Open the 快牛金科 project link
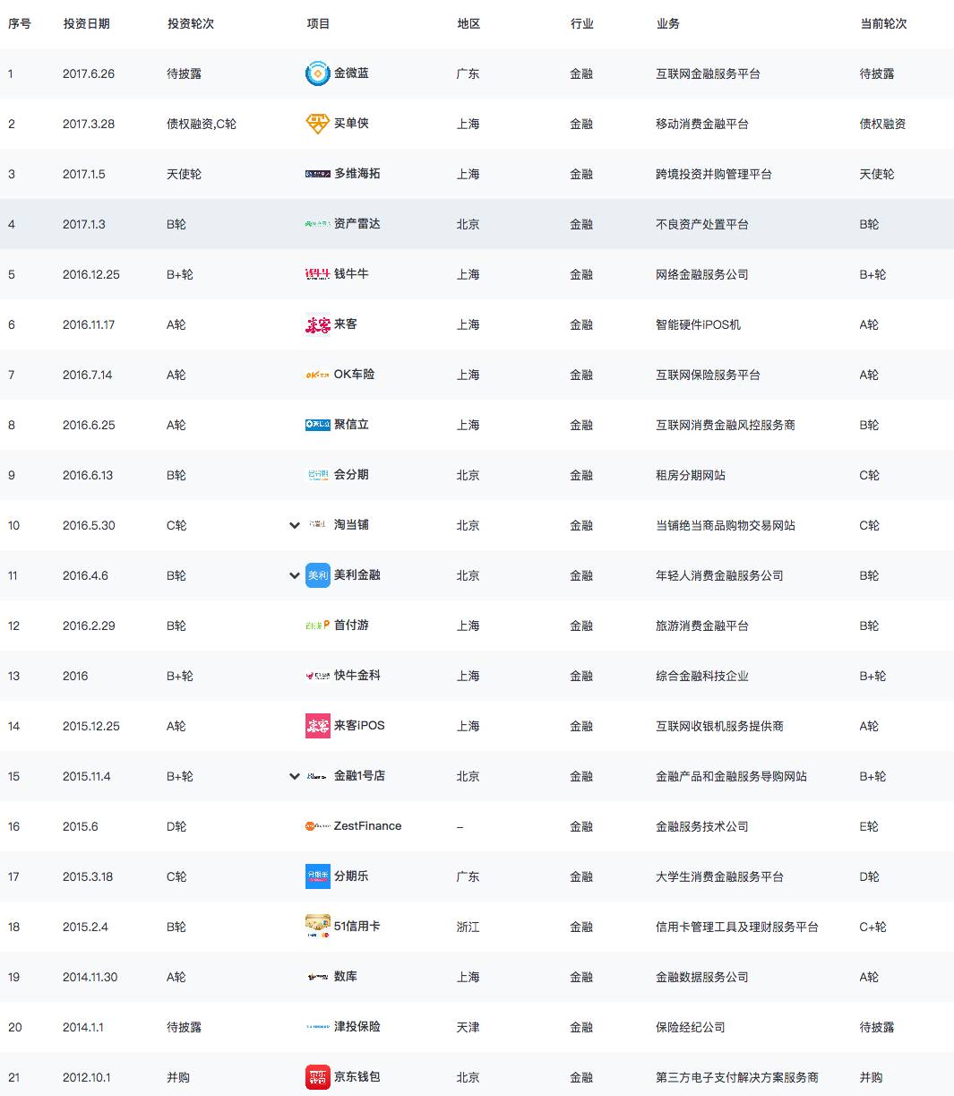Image resolution: width=954 pixels, height=1096 pixels. [x=357, y=676]
